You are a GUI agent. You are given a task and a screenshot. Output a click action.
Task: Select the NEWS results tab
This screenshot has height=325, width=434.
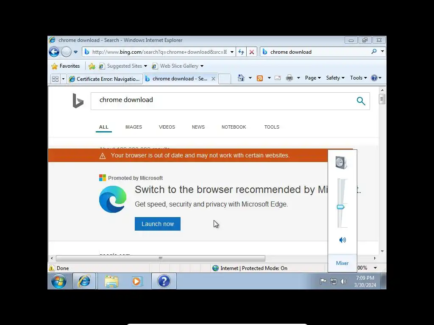point(198,127)
